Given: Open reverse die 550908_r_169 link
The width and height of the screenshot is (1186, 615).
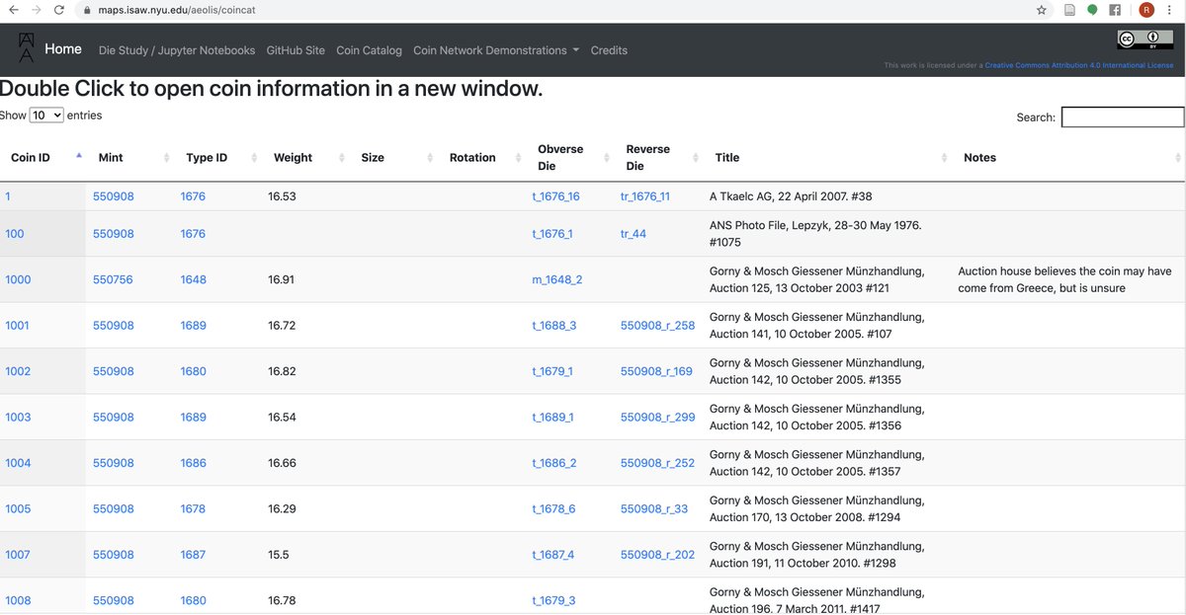Looking at the screenshot, I should point(657,371).
